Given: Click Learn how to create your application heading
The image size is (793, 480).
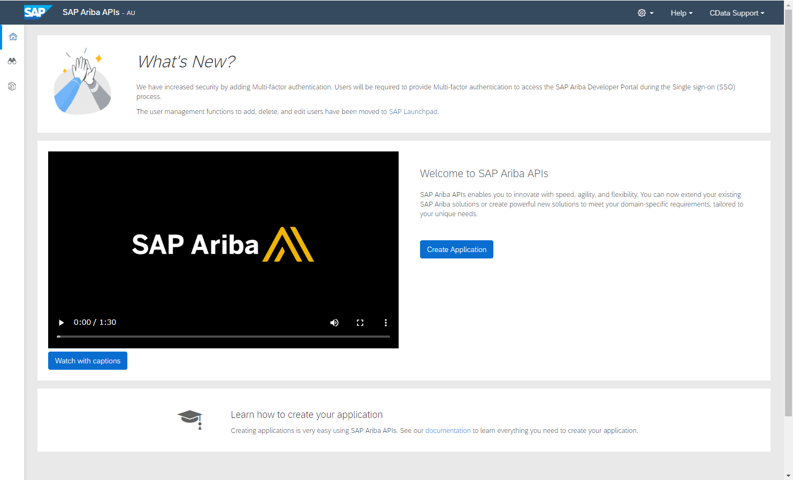Looking at the screenshot, I should (x=307, y=415).
